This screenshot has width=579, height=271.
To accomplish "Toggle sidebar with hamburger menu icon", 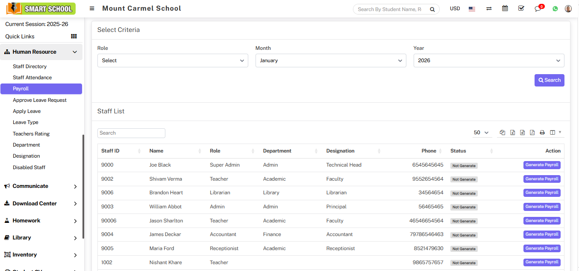I will 92,9.
